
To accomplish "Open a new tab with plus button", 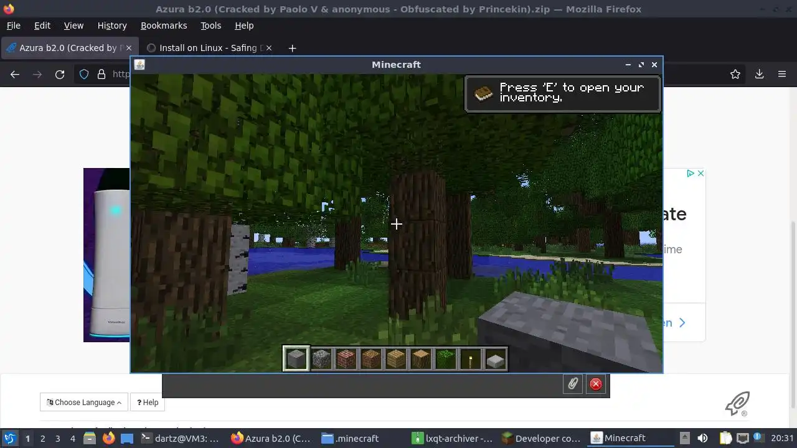I will point(292,48).
